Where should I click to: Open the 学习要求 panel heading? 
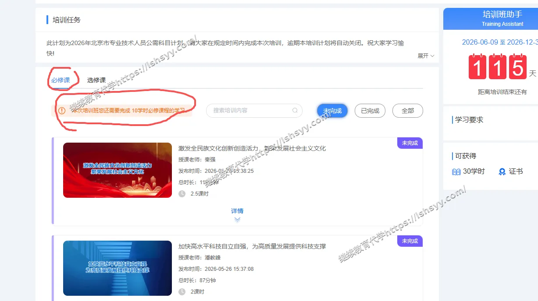(x=469, y=120)
